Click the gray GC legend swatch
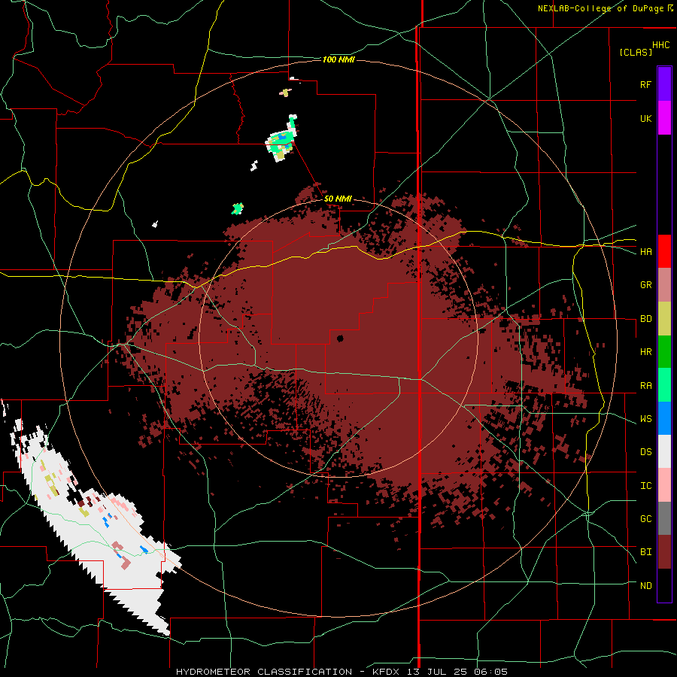 click(664, 518)
